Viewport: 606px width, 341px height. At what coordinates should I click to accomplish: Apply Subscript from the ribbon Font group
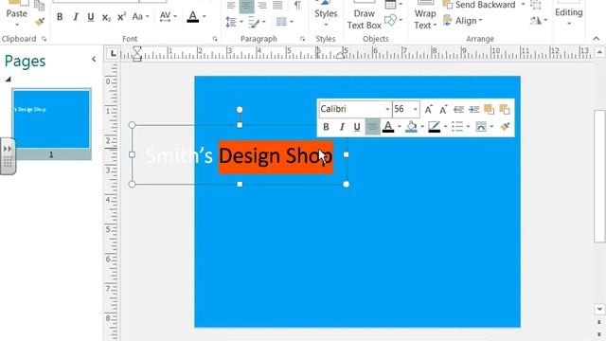point(106,17)
